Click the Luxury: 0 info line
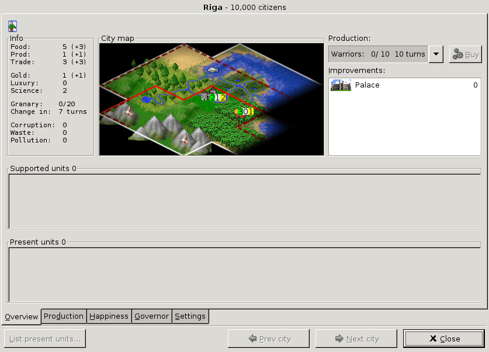This screenshot has width=489, height=352. (x=39, y=83)
